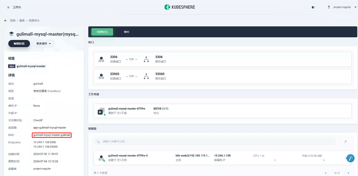Click the app gulimall-mysql-master label tag
The width and height of the screenshot is (358, 176).
27,66
